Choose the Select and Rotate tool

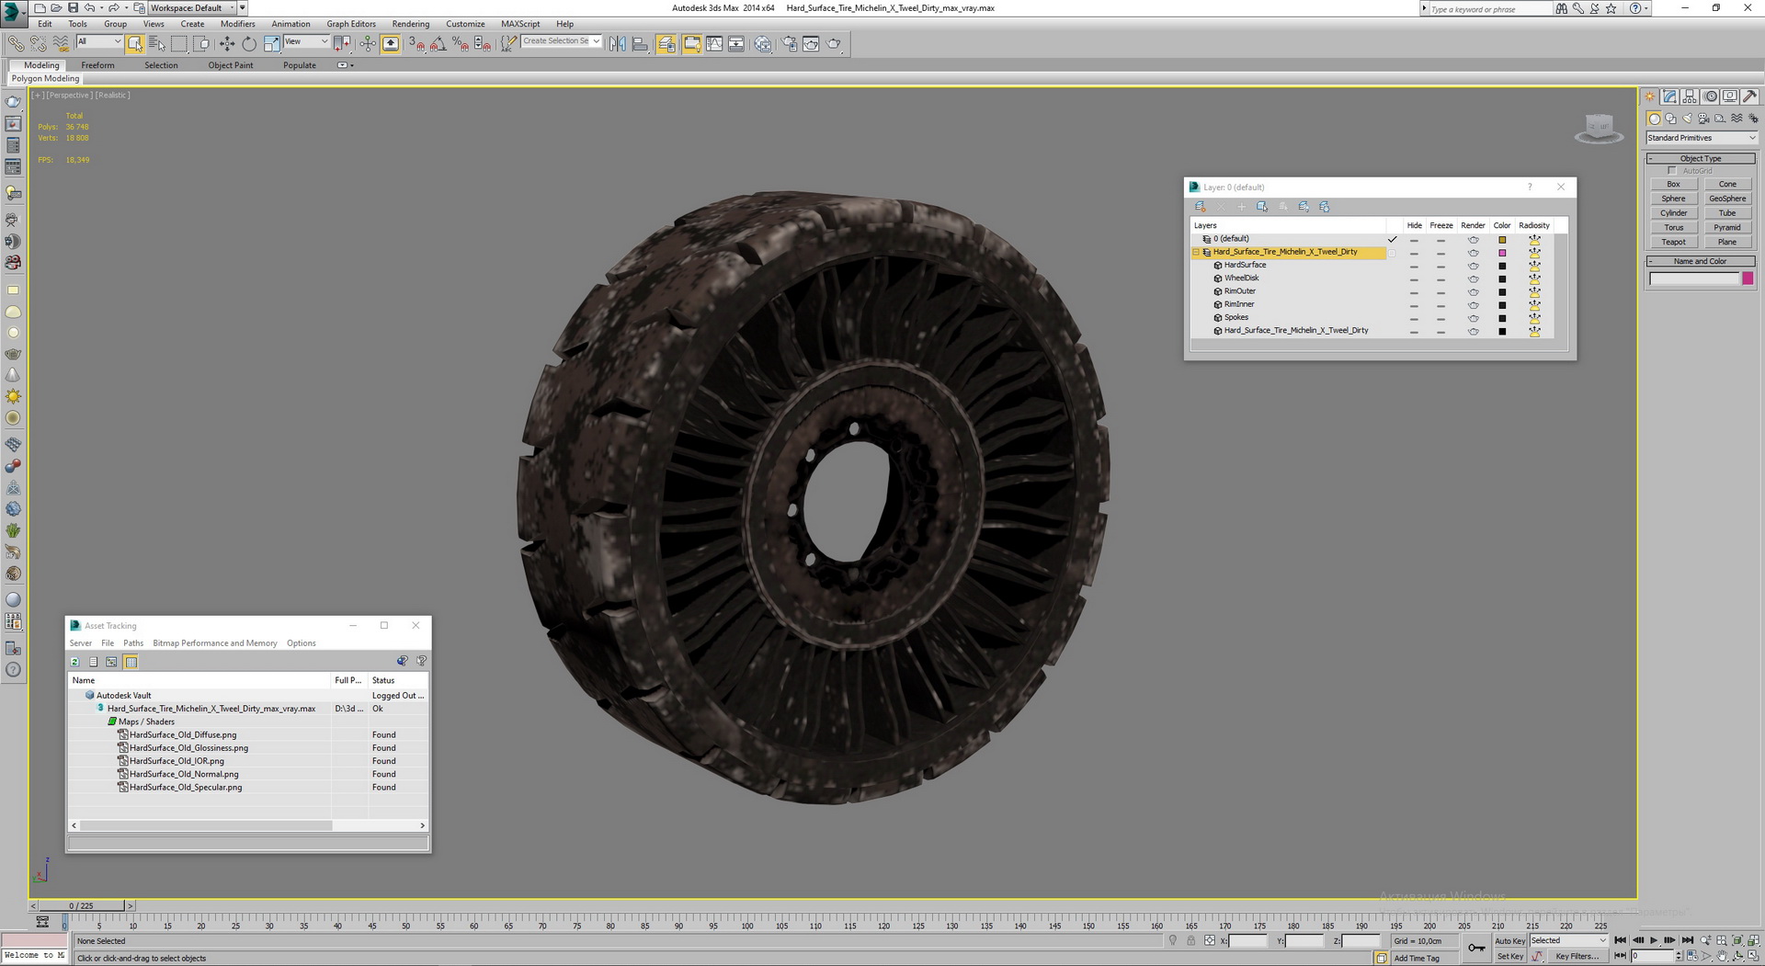[x=249, y=43]
